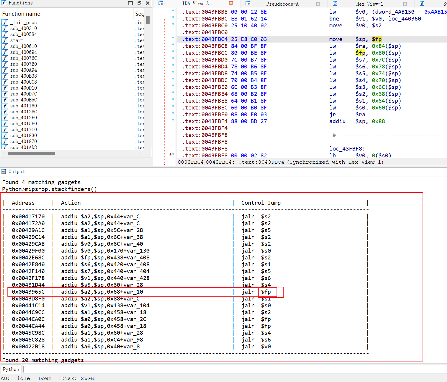Switch to Hex View-1 tab
Screen dimensions: 447x382
(370, 4)
